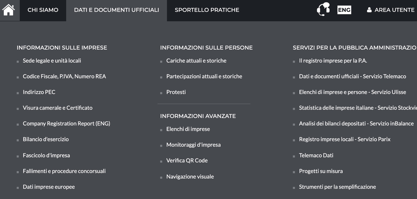Select Cariche attuali e storiche

(x=196, y=61)
